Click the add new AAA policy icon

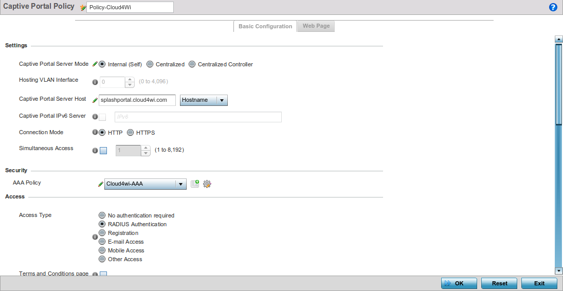[195, 184]
